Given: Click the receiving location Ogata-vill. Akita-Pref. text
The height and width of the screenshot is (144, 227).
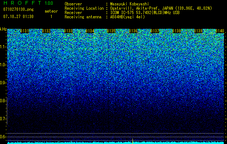Looking at the screenshot, I should point(135,8).
